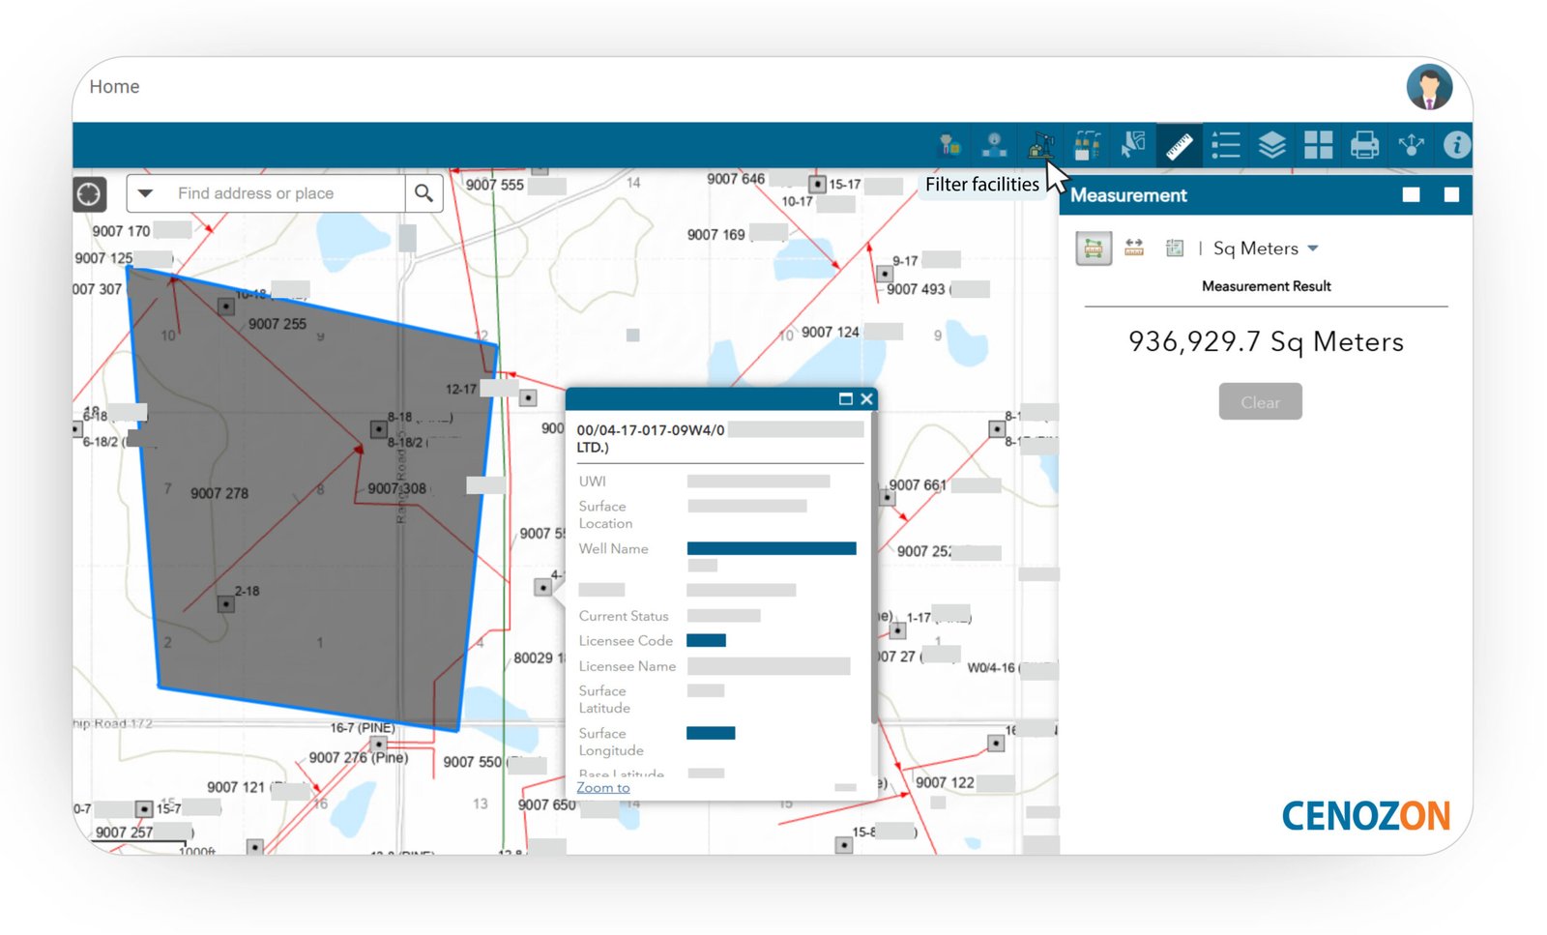
Task: Toggle the location coordinate measurement mode
Action: (x=1175, y=248)
